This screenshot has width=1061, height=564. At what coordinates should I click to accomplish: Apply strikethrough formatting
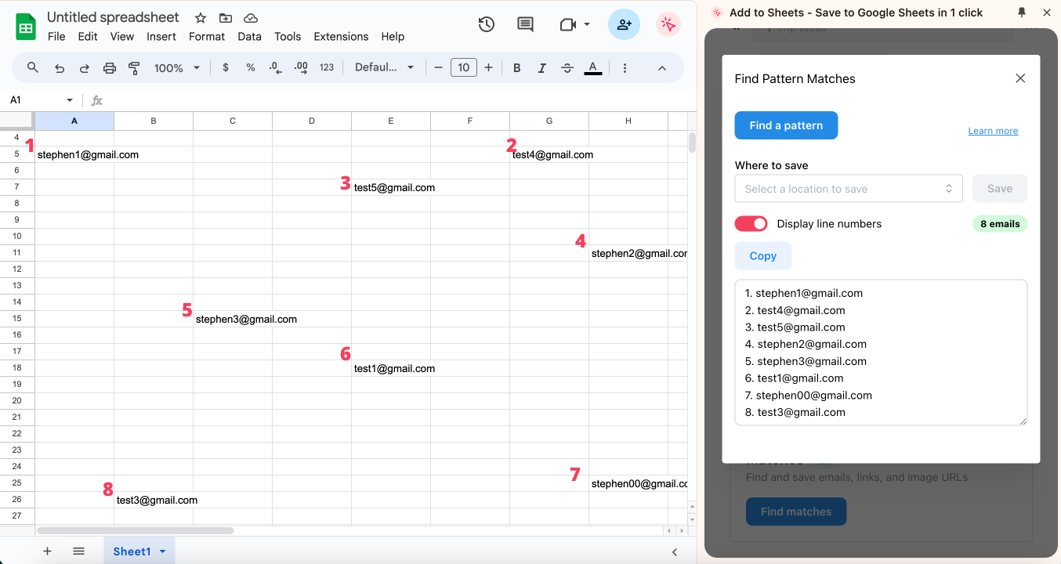[567, 68]
